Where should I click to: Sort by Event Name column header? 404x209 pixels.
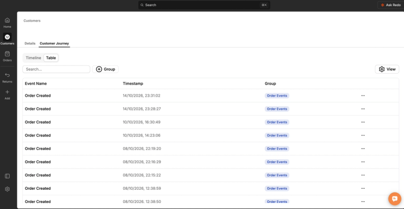36,83
